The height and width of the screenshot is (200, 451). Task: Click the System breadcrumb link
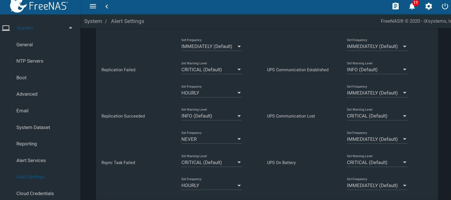93,21
